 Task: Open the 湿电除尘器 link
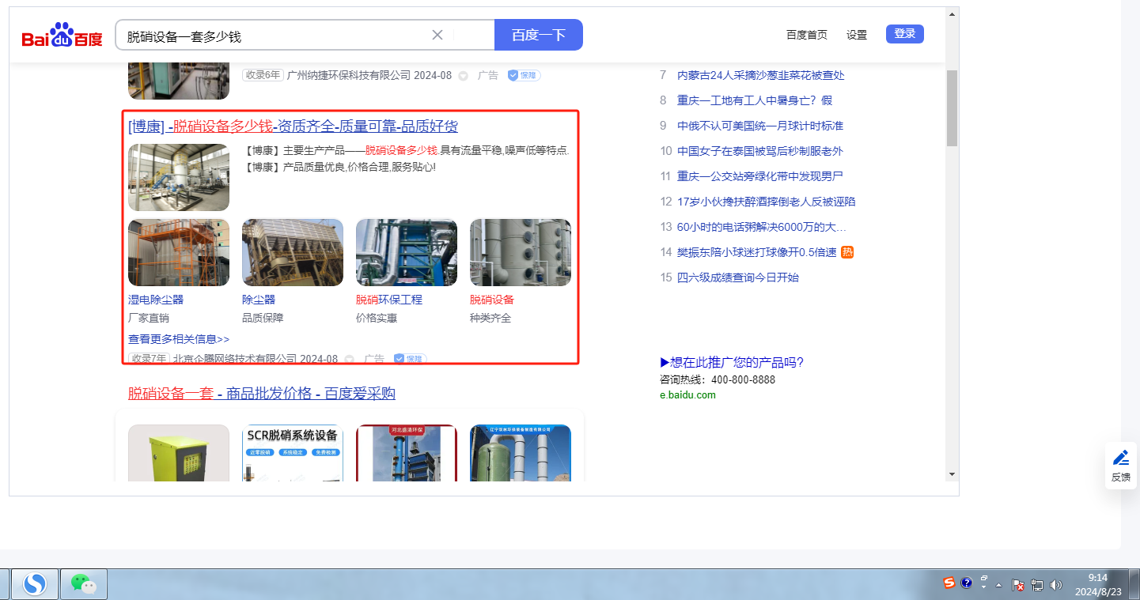tap(156, 300)
